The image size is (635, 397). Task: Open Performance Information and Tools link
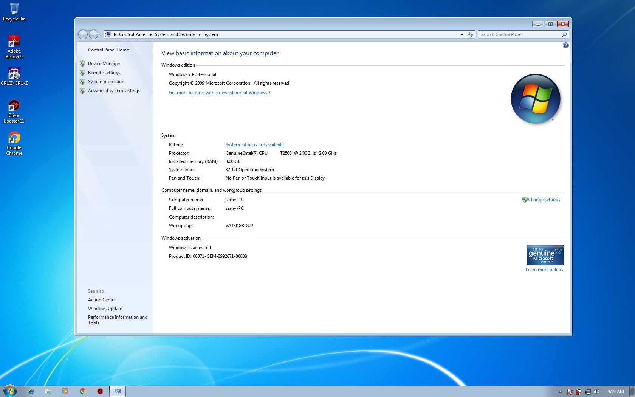pyautogui.click(x=118, y=320)
